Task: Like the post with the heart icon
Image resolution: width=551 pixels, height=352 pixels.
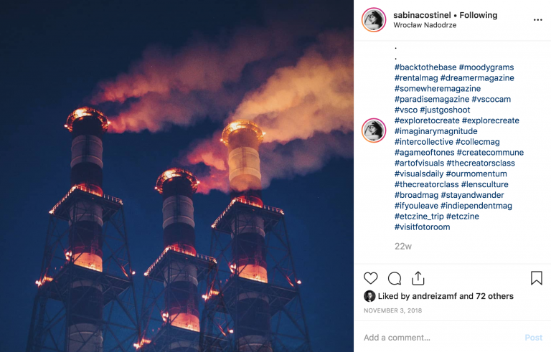Action: (370, 278)
